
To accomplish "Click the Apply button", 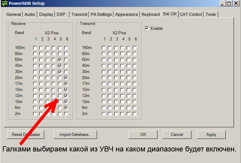I will (211, 134).
